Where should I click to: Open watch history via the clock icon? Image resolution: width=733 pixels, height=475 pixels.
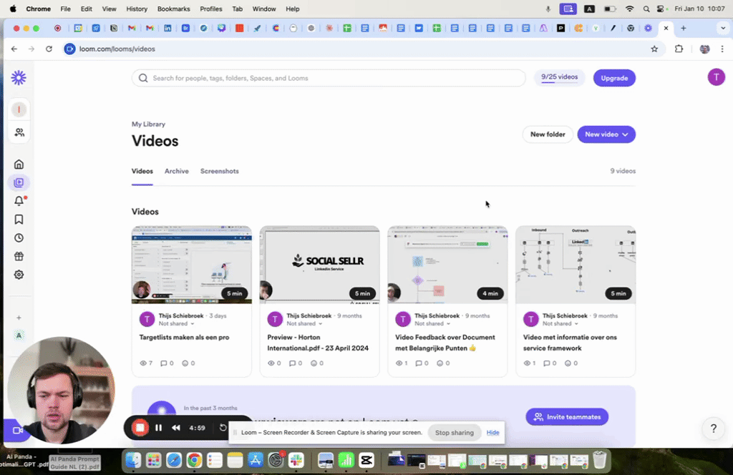19,237
